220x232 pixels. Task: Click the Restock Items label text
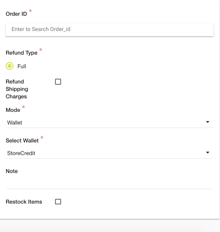[24, 202]
